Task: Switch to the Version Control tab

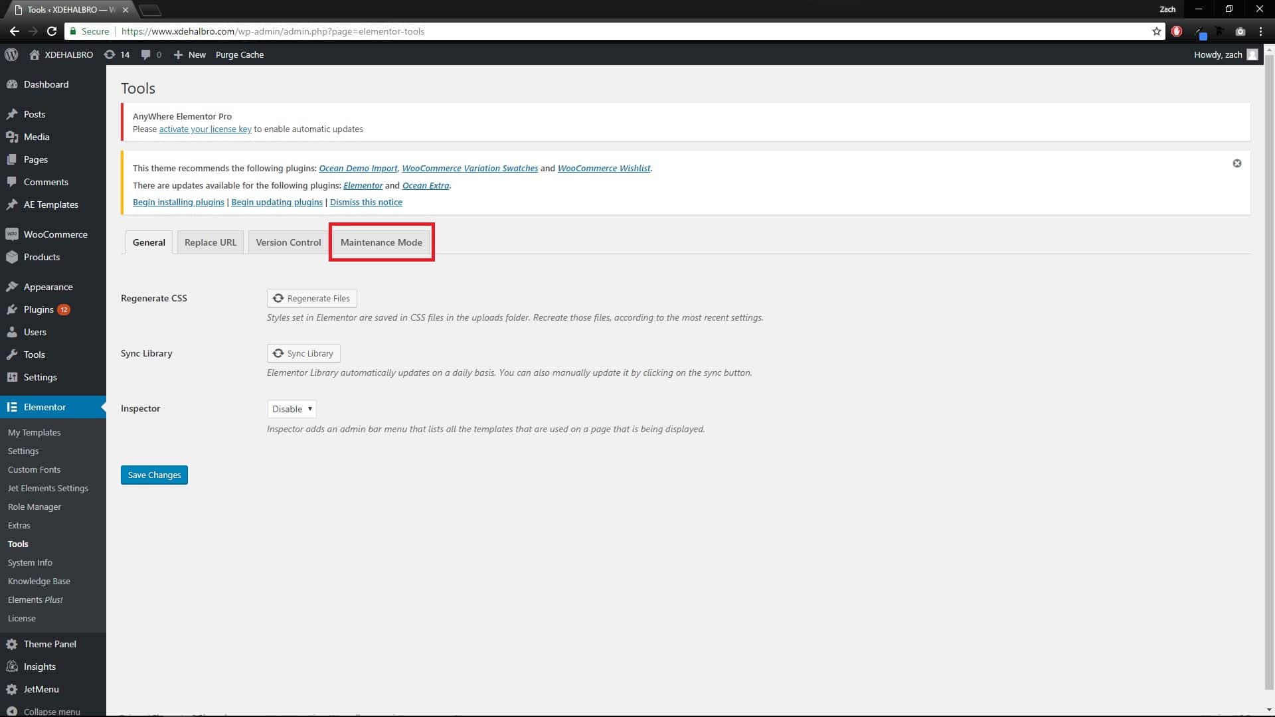Action: point(288,242)
